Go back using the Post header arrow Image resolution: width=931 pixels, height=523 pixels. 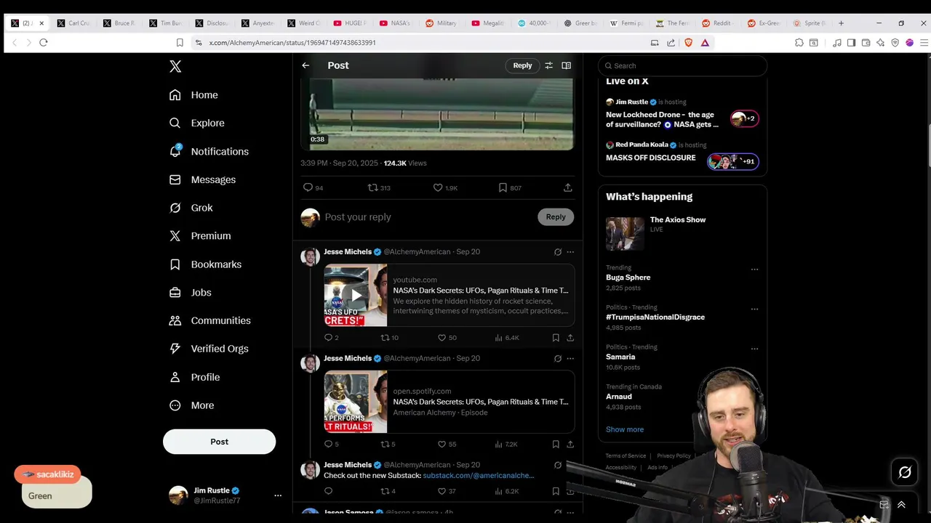pos(305,65)
